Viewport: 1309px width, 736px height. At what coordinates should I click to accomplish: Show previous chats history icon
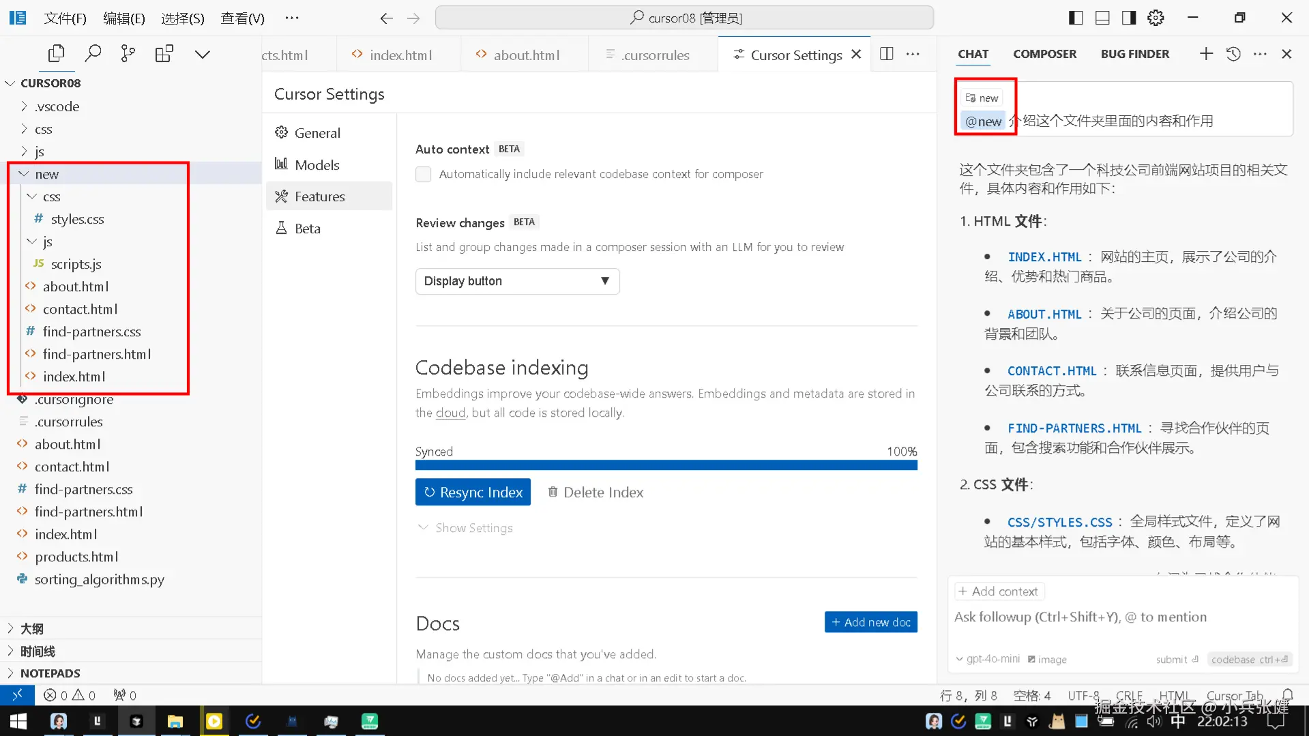point(1233,54)
